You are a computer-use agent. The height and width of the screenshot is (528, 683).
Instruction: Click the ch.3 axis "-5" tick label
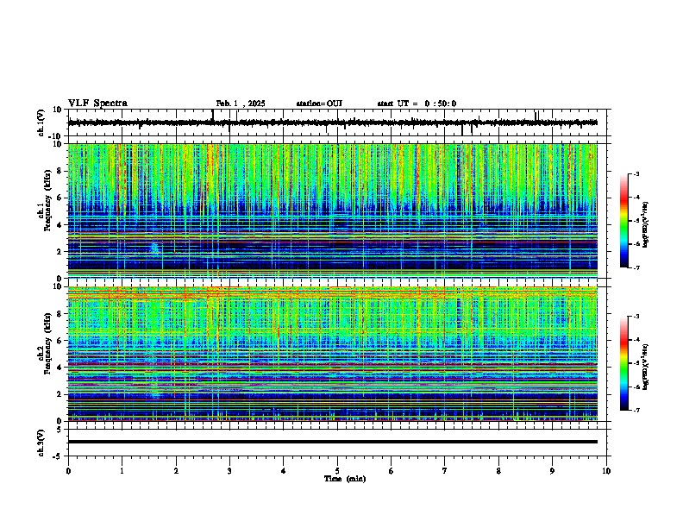(x=58, y=456)
